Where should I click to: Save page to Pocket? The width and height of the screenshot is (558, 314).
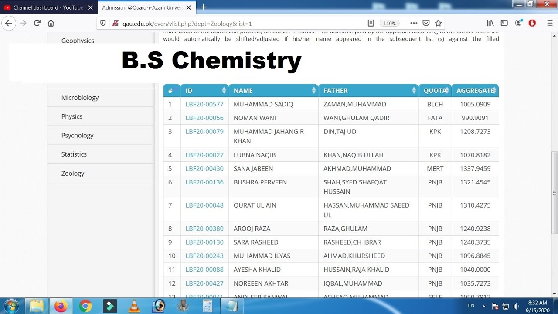click(426, 23)
